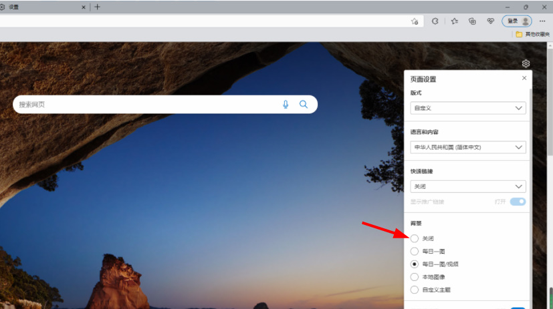The width and height of the screenshot is (553, 309).
Task: Open the three-dot browser menu
Action: click(543, 21)
